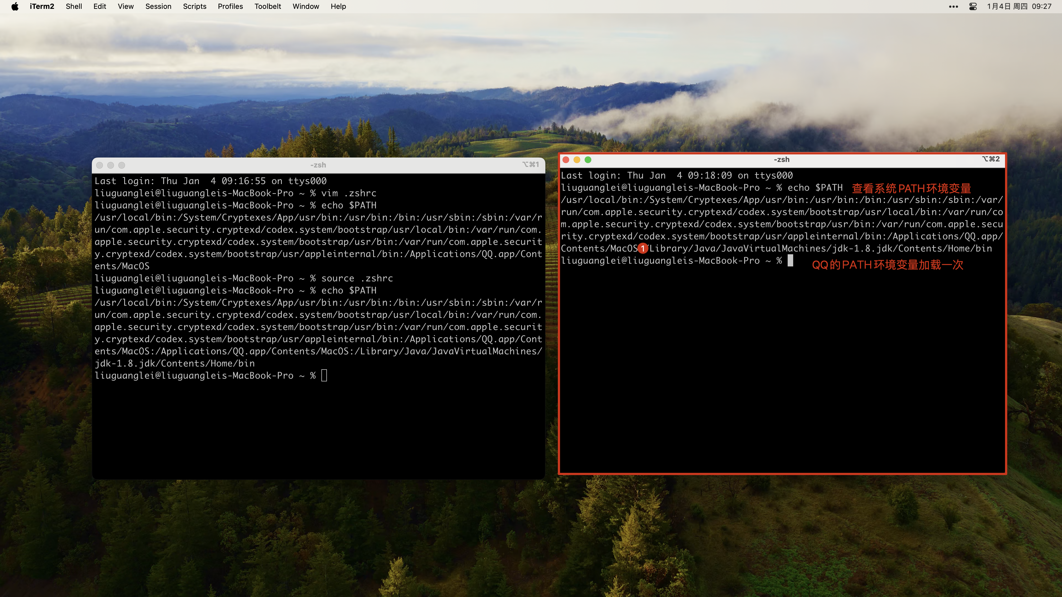
Task: Click the 'source .zshrc' command line in left terminal
Action: tap(244, 279)
